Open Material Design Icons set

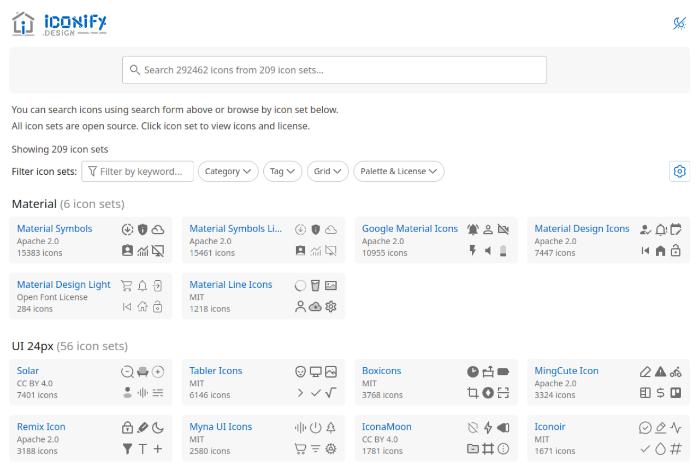[582, 228]
